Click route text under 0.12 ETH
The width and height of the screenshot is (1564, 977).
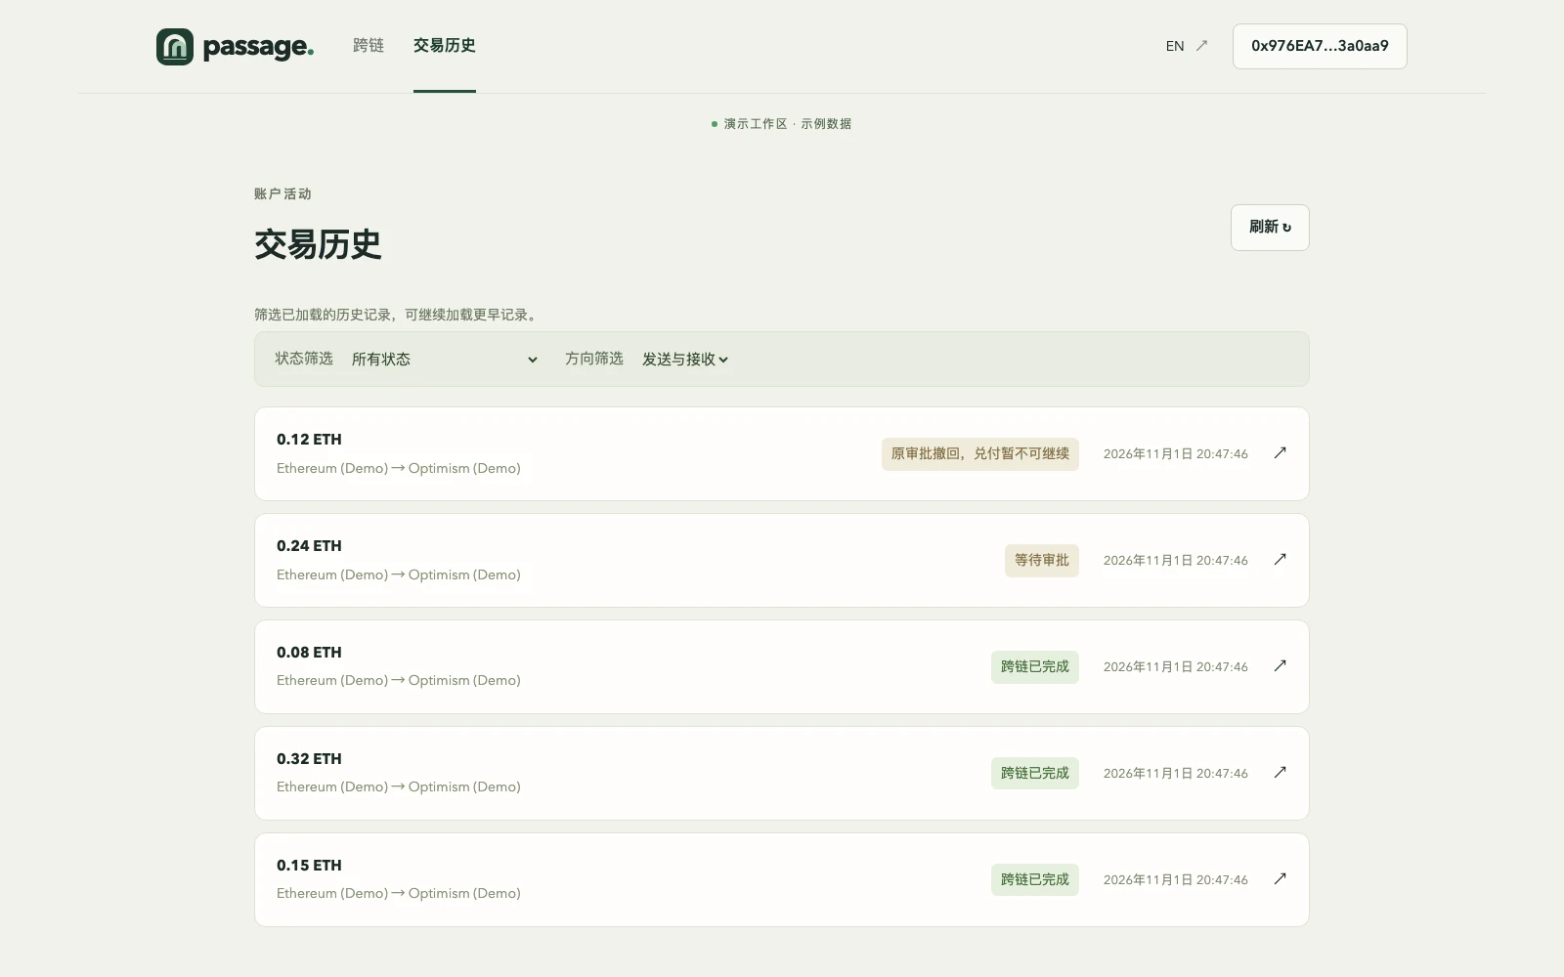pyautogui.click(x=399, y=468)
